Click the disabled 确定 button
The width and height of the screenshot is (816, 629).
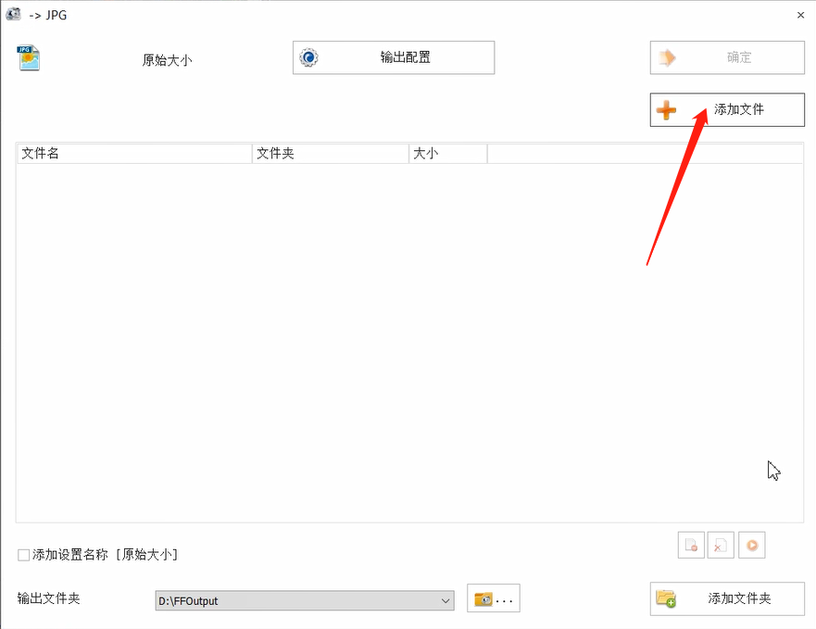(726, 57)
